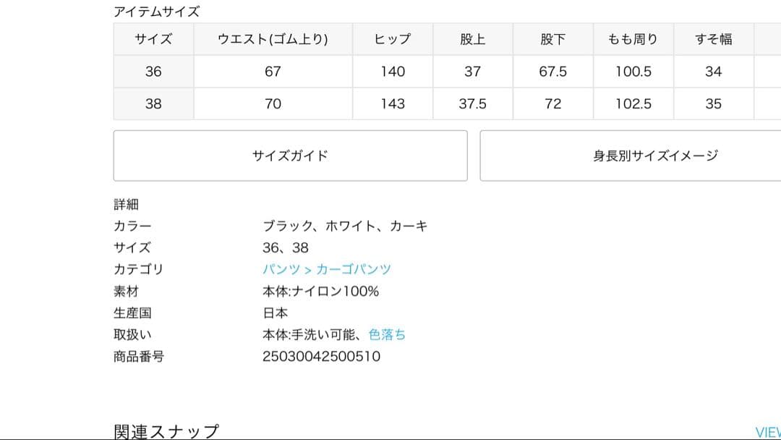The image size is (781, 440).
Task: Click the product number 25030042500510
Action: pyautogui.click(x=320, y=356)
